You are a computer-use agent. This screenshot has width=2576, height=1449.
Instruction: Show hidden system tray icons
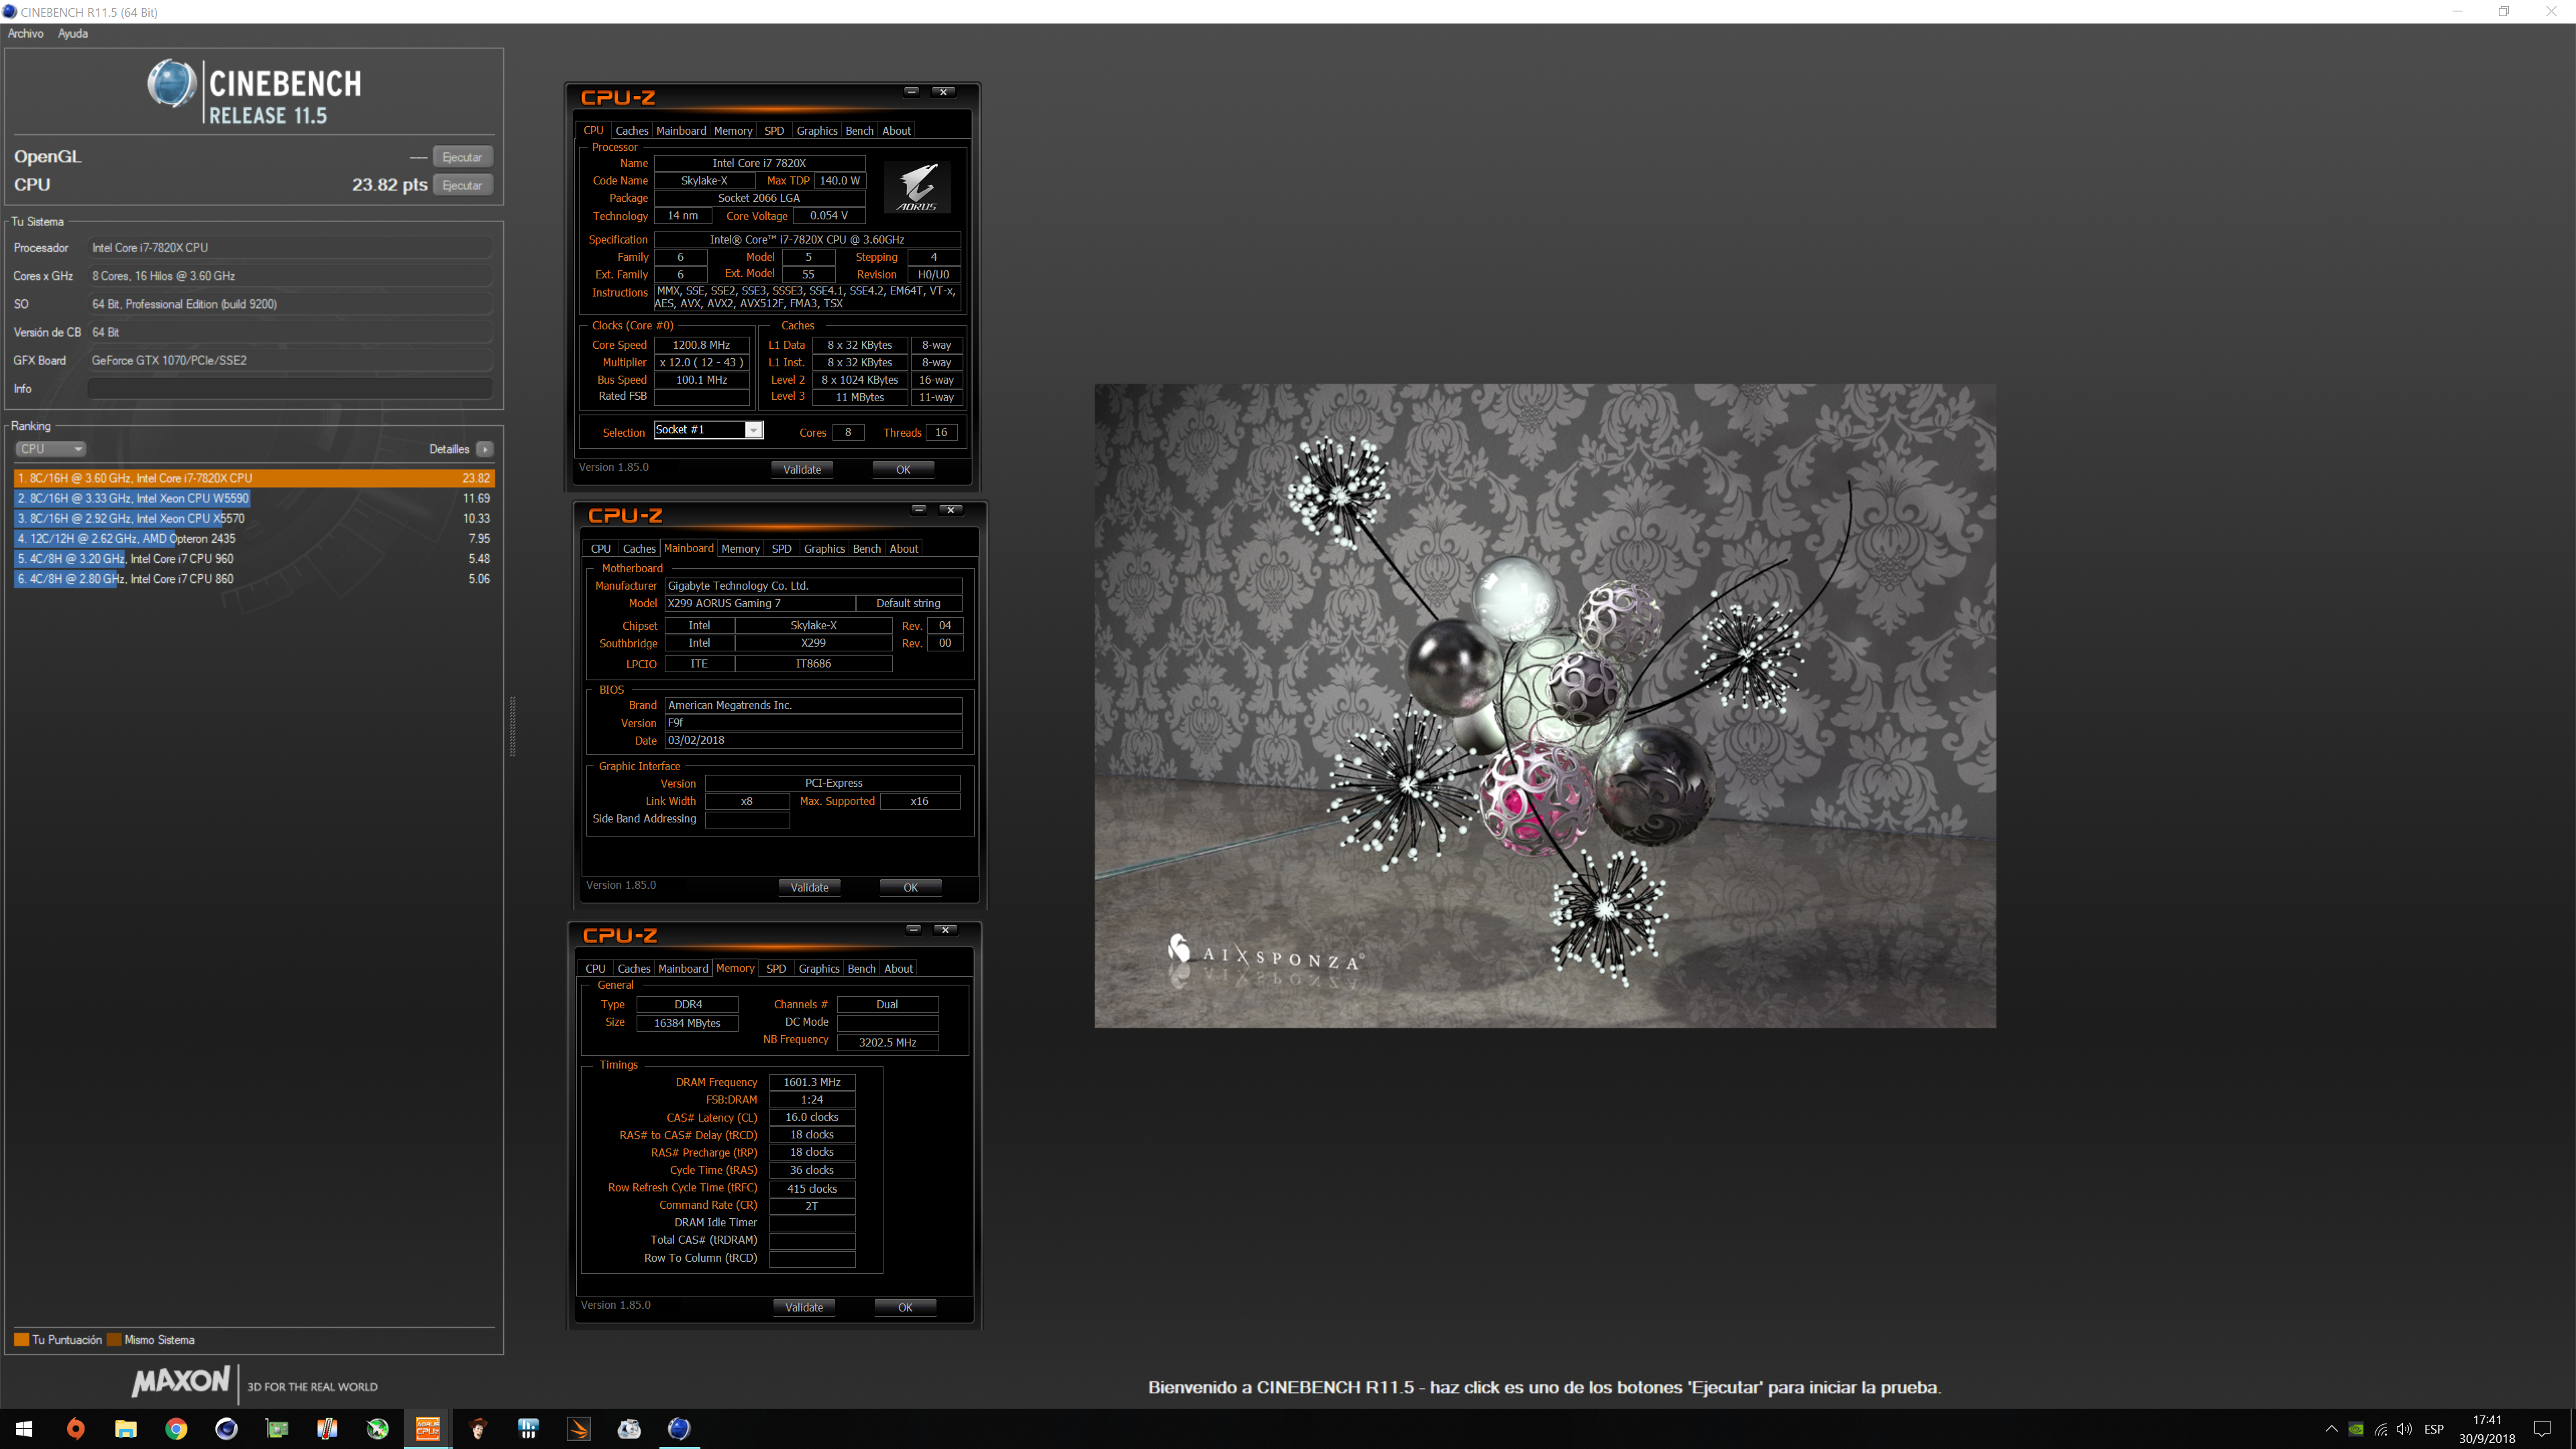[x=2331, y=1429]
